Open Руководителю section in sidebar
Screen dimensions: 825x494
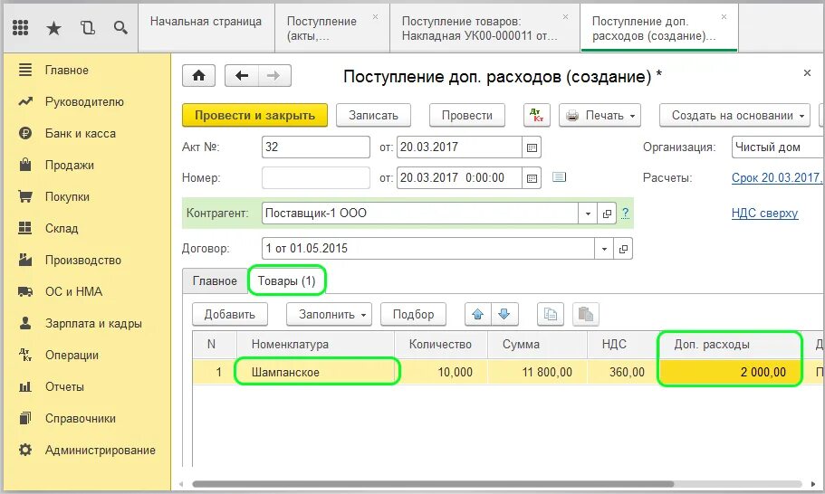(84, 102)
